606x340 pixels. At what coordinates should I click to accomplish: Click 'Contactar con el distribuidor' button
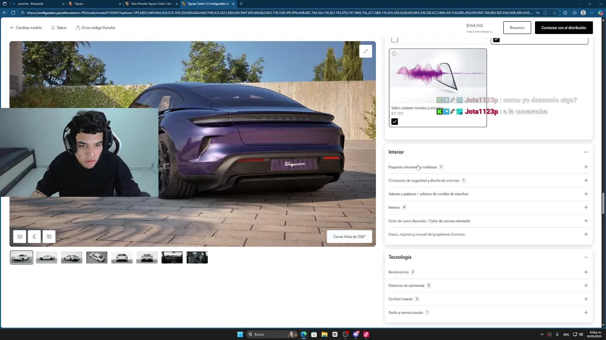(564, 28)
